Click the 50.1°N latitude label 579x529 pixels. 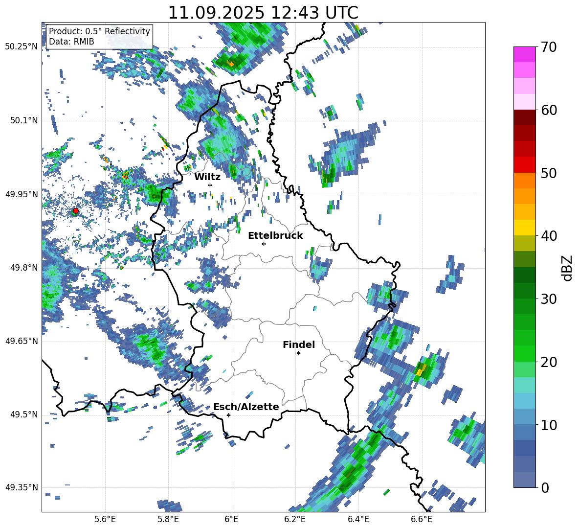coord(24,121)
